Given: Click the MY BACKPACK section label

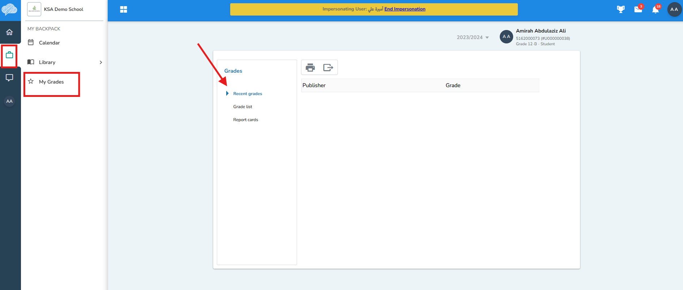Looking at the screenshot, I should [x=44, y=29].
